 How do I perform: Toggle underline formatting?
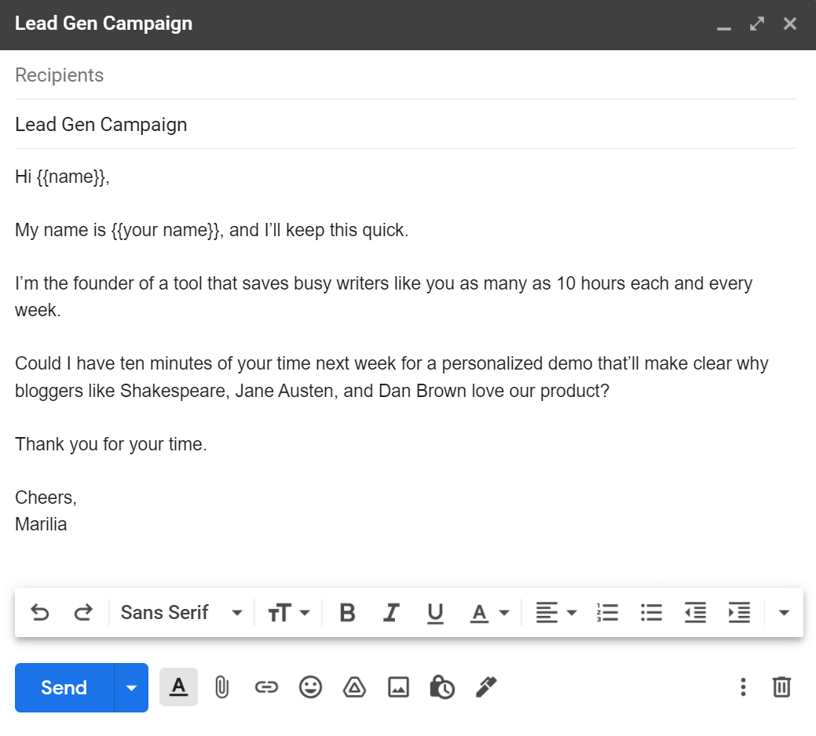click(435, 613)
